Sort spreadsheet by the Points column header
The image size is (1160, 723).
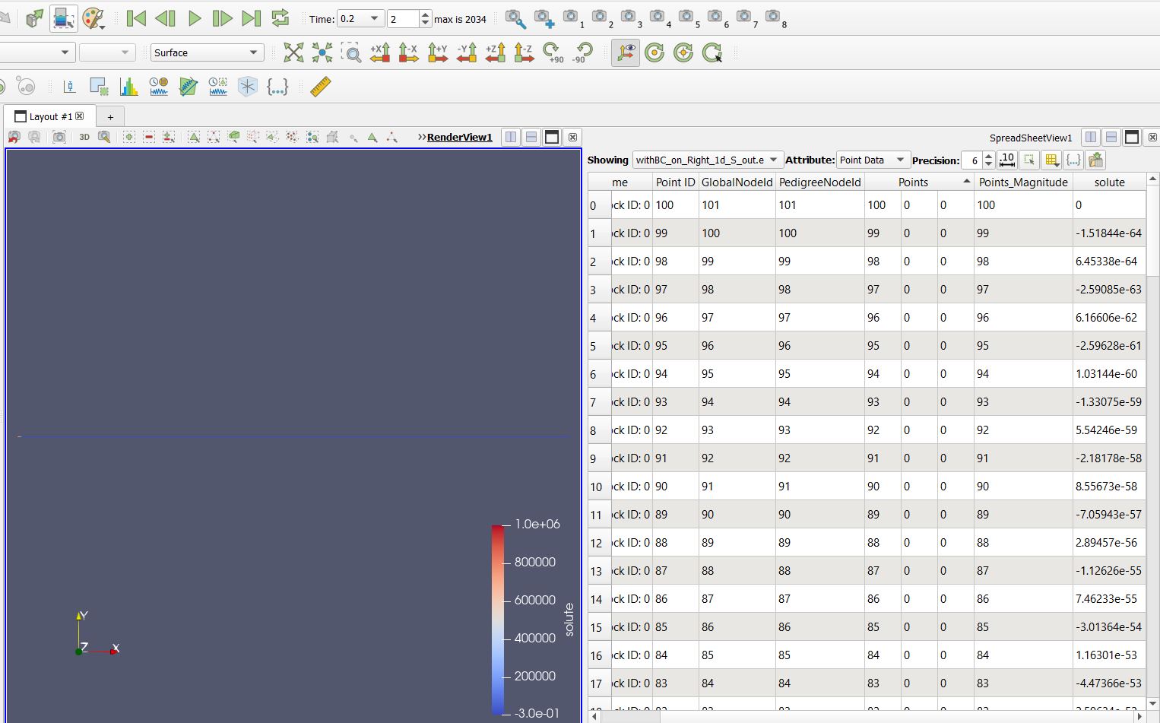pos(912,181)
